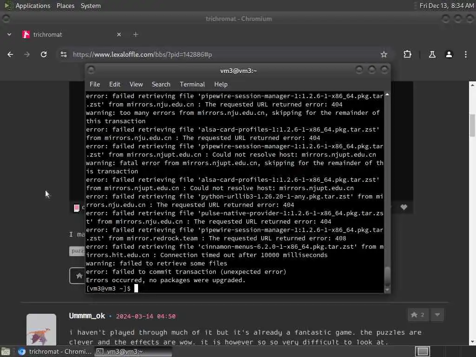
Task: Open site information icon in address bar
Action: point(63,54)
